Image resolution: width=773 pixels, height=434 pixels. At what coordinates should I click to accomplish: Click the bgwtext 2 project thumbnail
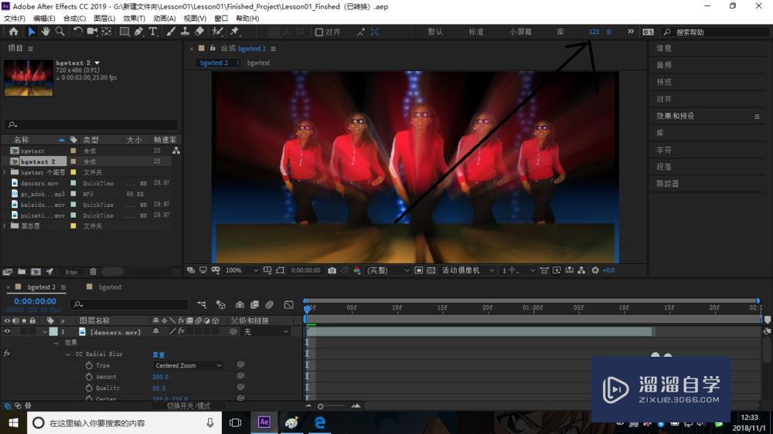[29, 78]
